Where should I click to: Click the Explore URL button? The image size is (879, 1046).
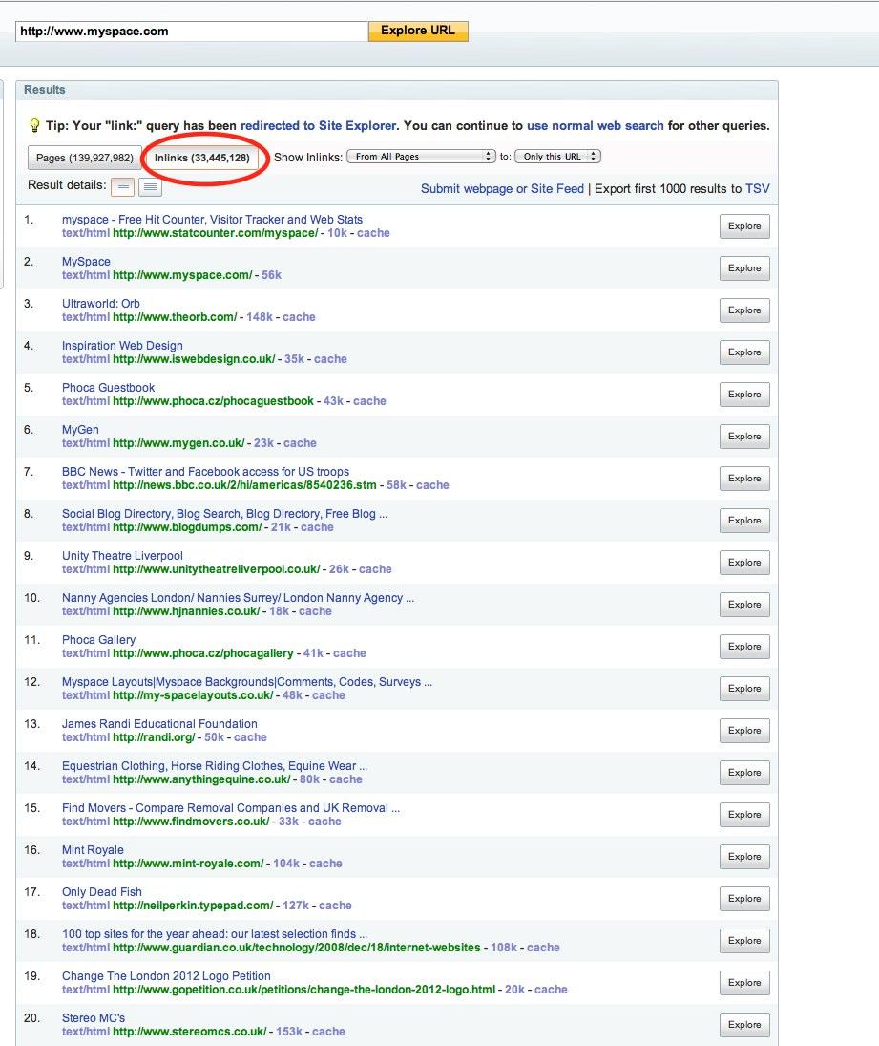(418, 31)
